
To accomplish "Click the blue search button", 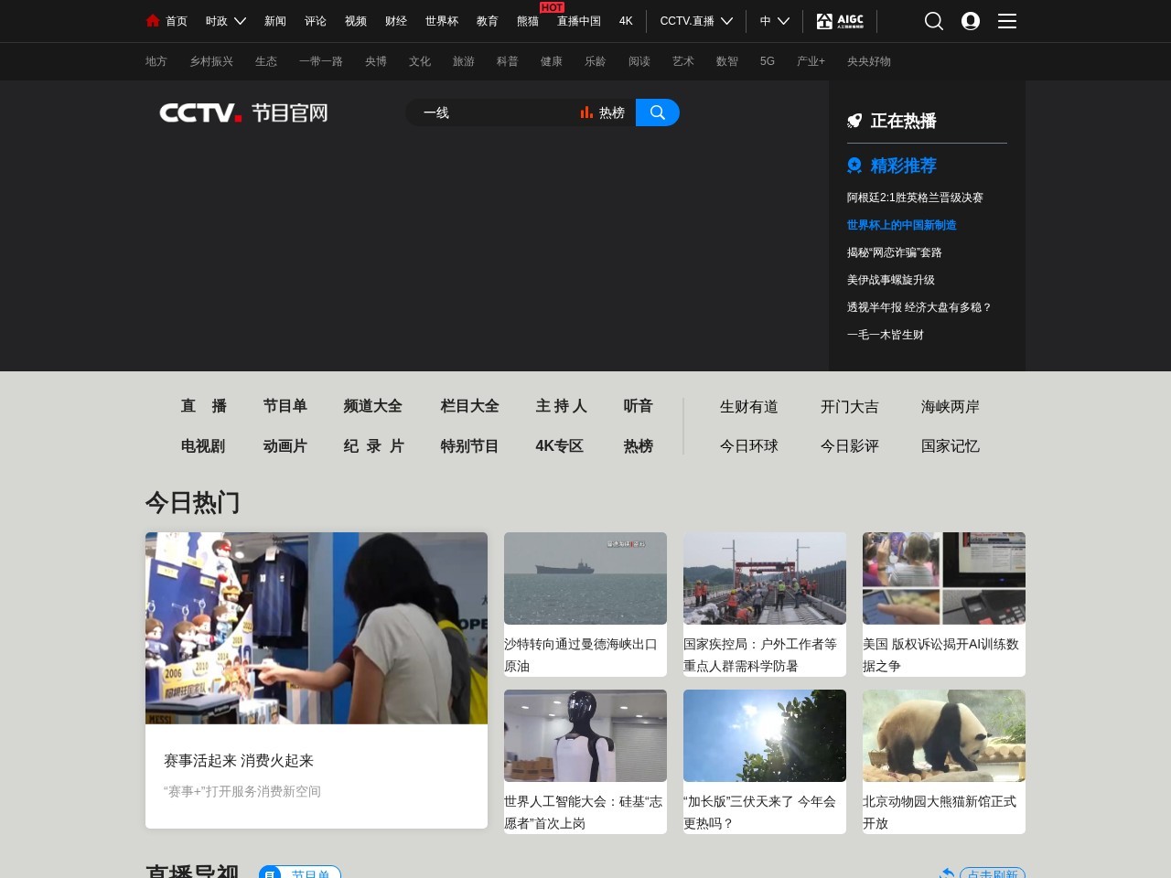I will (x=658, y=112).
